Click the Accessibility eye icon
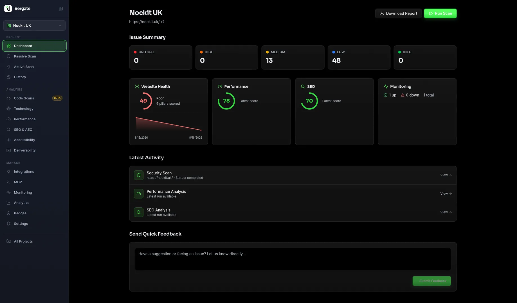 8,140
